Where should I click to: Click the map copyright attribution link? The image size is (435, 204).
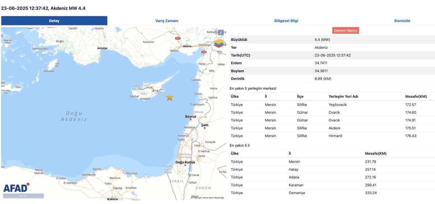208,197
